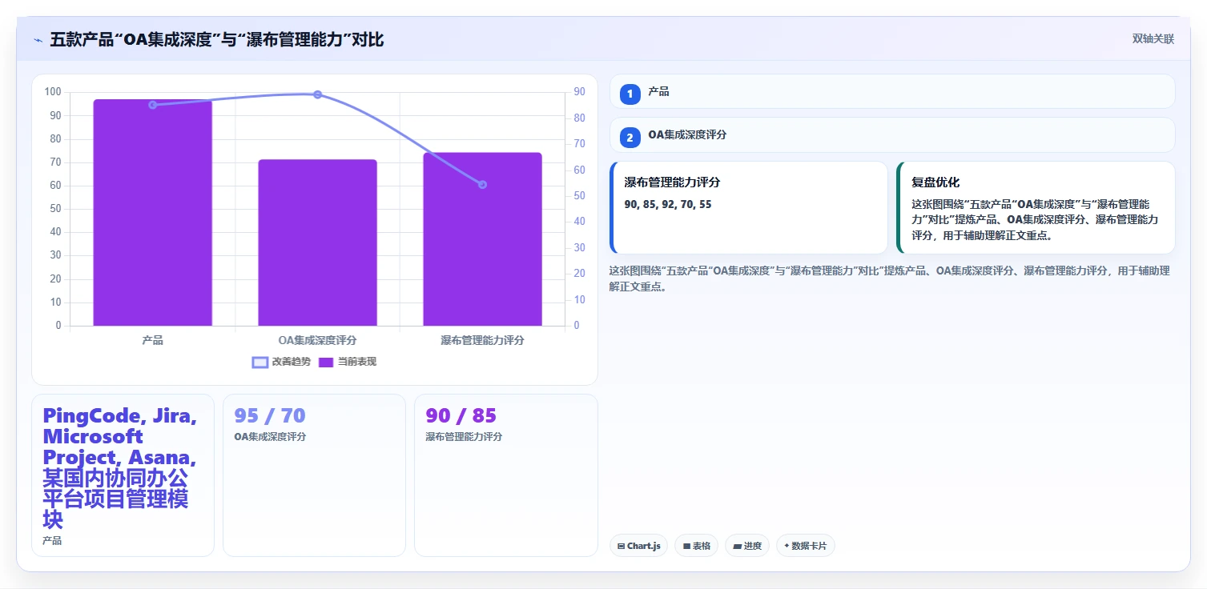The width and height of the screenshot is (1207, 589).
Task: Click the 瀑布管理能力评分 x-axis label under the chart
Action: (482, 340)
